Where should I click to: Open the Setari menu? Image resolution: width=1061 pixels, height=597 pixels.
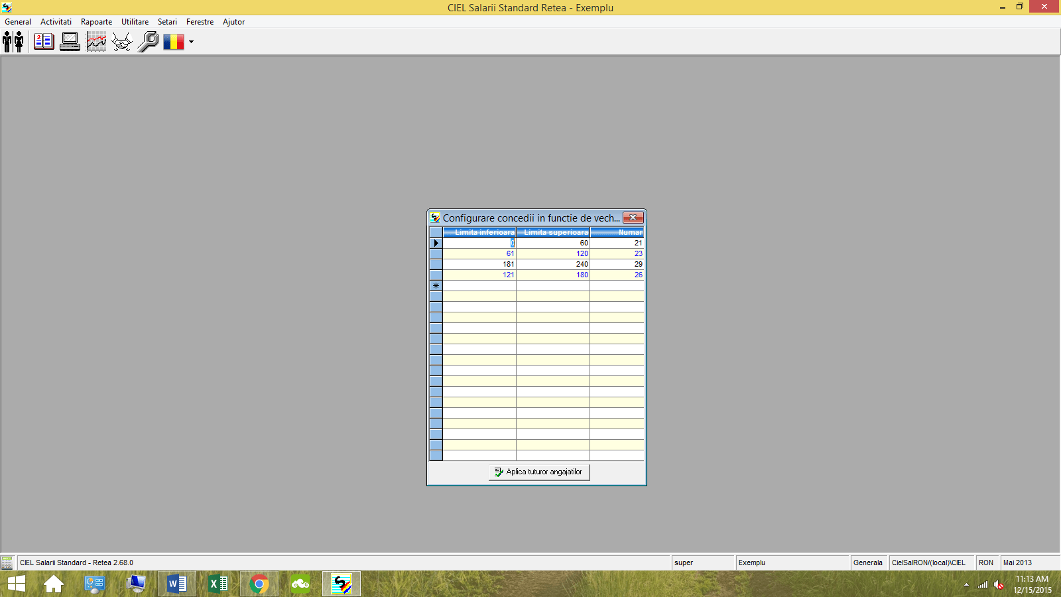pyautogui.click(x=167, y=22)
